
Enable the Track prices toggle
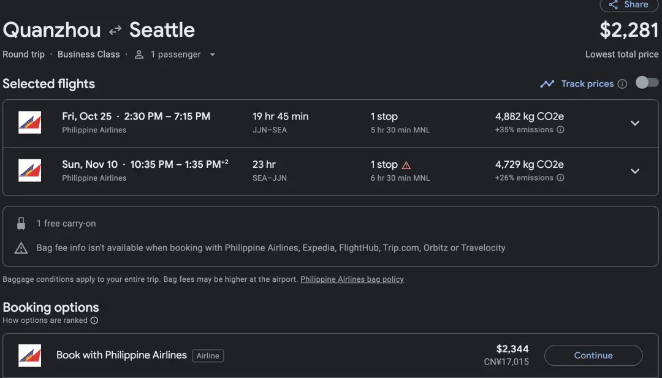[647, 83]
